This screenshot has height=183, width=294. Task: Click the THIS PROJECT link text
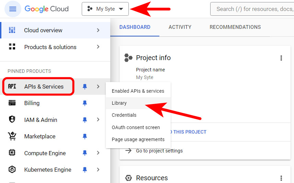190,132
